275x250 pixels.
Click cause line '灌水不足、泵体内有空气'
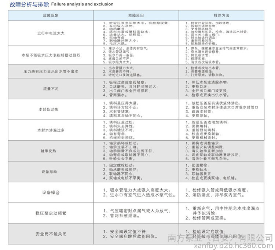click(126, 48)
